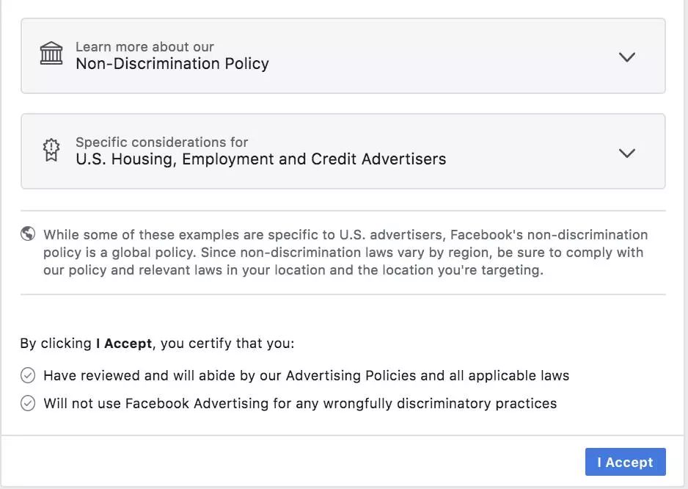Click "By clicking I Accept, you certify" text
688x489 pixels.
click(x=157, y=343)
